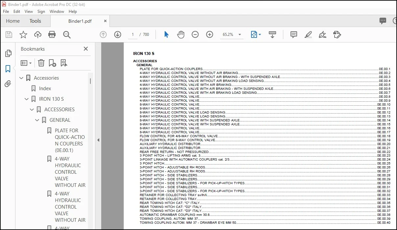
Task: Open the comments chat icon
Action: coord(383,21)
